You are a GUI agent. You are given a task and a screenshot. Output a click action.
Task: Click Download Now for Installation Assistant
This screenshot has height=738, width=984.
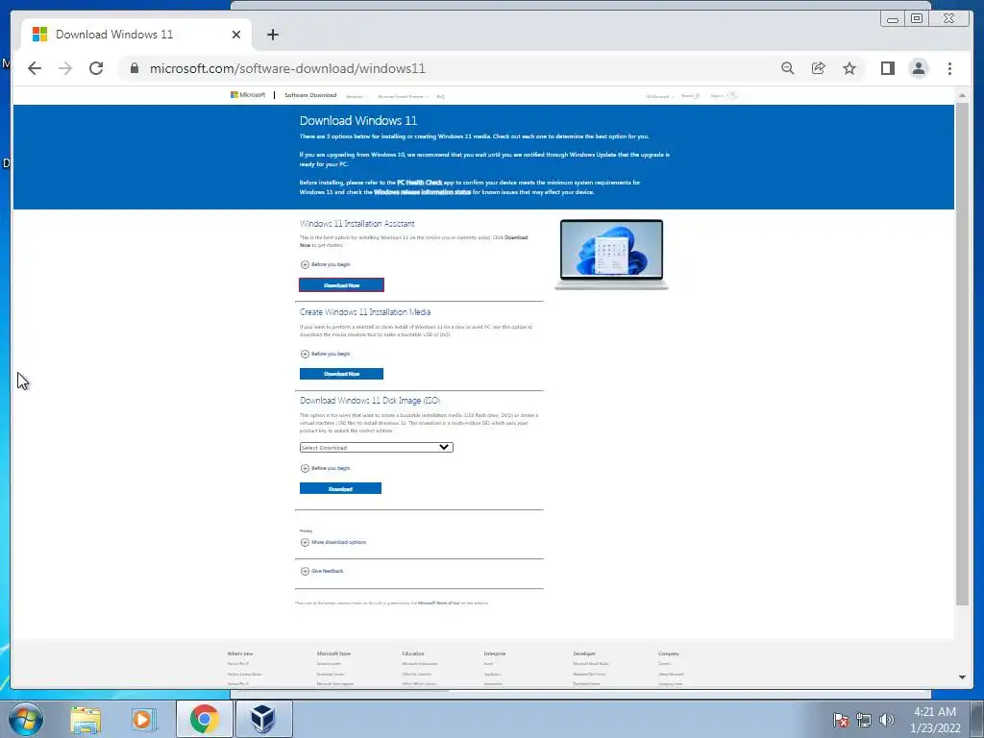[341, 284]
